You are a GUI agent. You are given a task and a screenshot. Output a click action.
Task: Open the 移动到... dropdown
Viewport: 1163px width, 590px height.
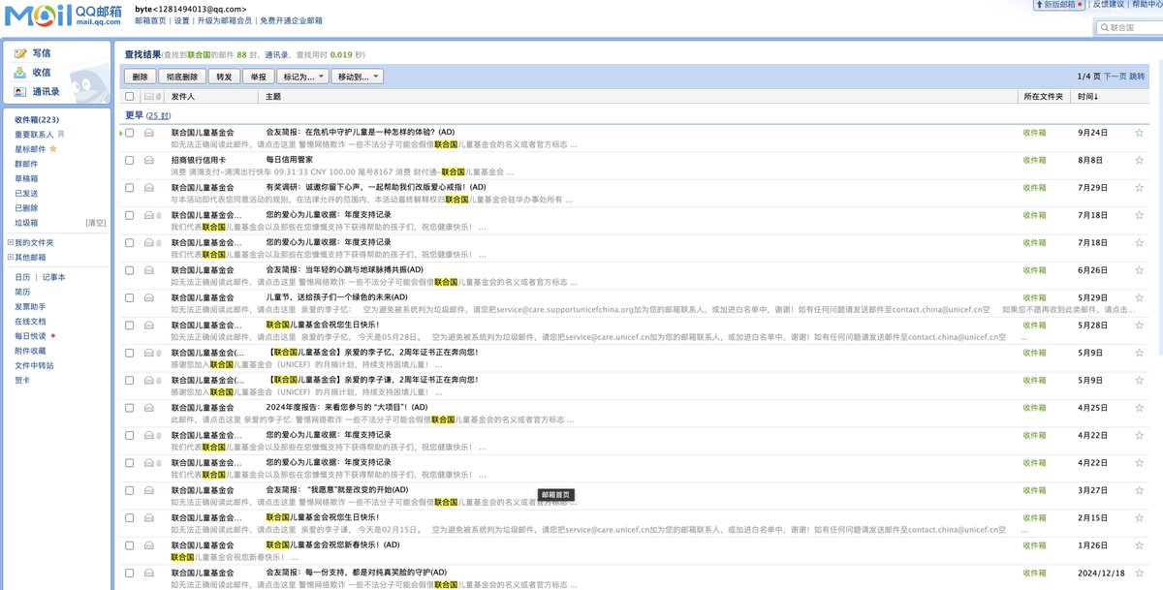point(358,77)
